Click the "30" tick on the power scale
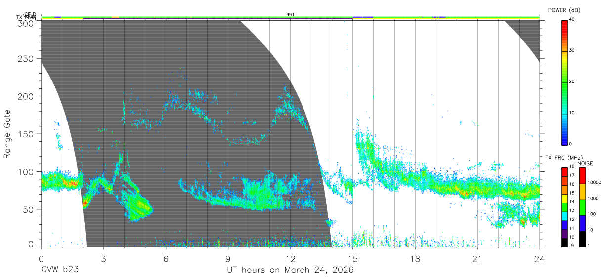 coord(573,51)
